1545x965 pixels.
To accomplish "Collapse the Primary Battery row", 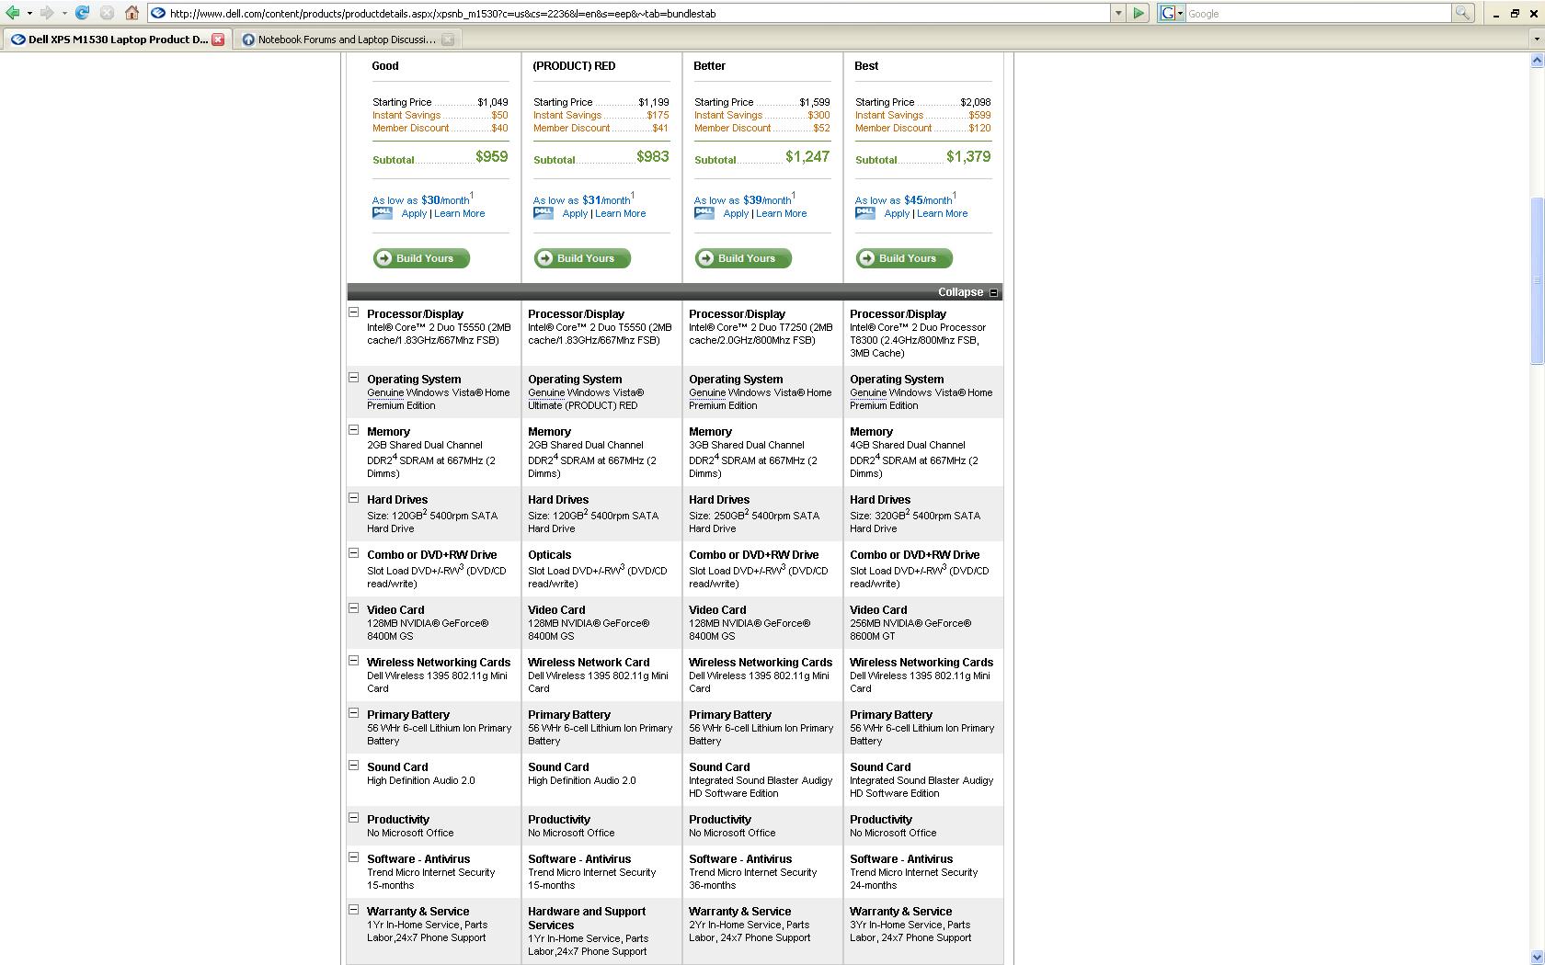I will (x=353, y=713).
